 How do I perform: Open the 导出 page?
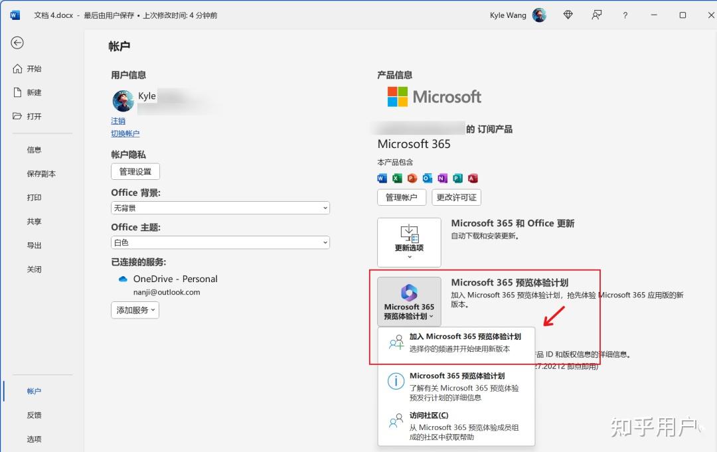(x=34, y=246)
